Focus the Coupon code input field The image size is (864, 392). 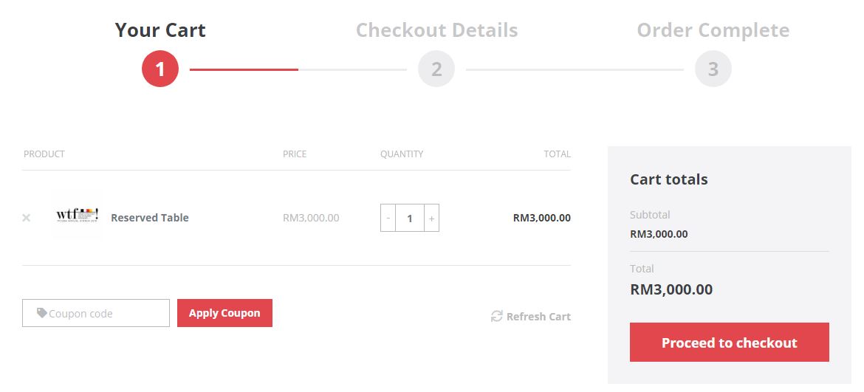pyautogui.click(x=96, y=313)
